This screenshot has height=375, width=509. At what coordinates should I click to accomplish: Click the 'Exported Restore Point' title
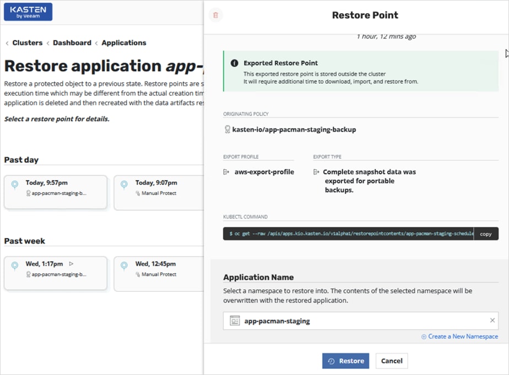280,63
